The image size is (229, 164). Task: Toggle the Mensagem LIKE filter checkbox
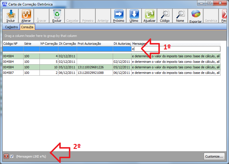[x=12, y=156]
